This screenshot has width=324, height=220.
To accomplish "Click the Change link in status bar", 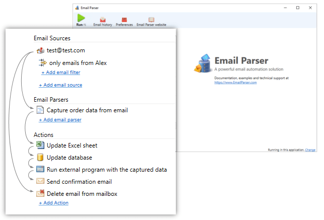I will pos(310,150).
